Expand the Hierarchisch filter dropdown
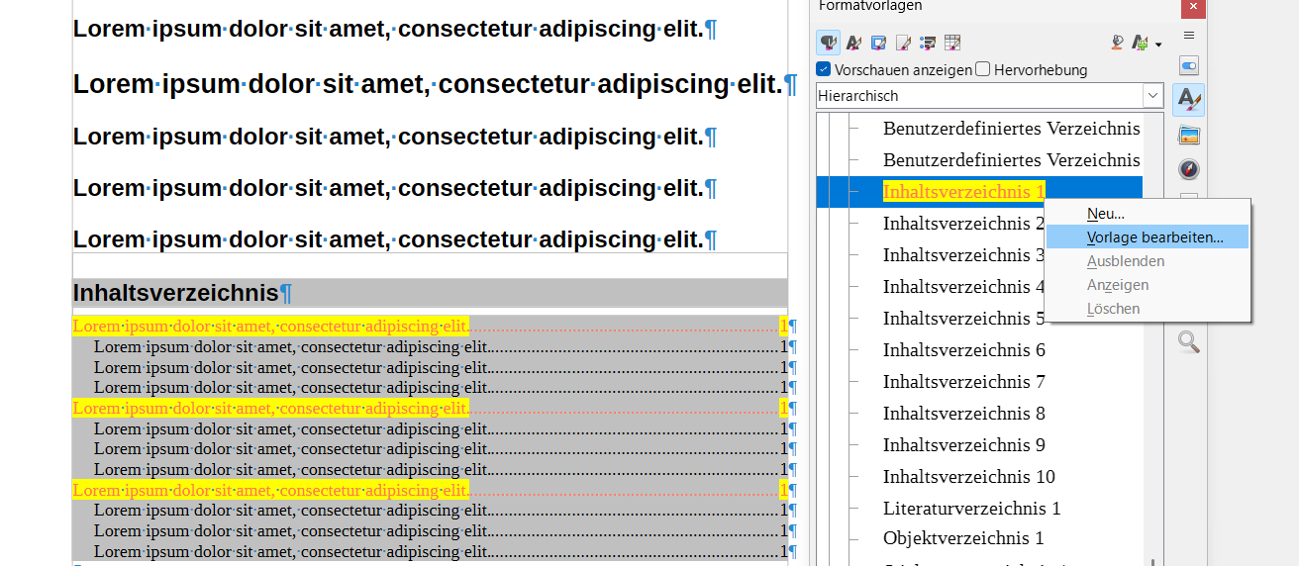The image size is (1299, 566). (x=1152, y=96)
